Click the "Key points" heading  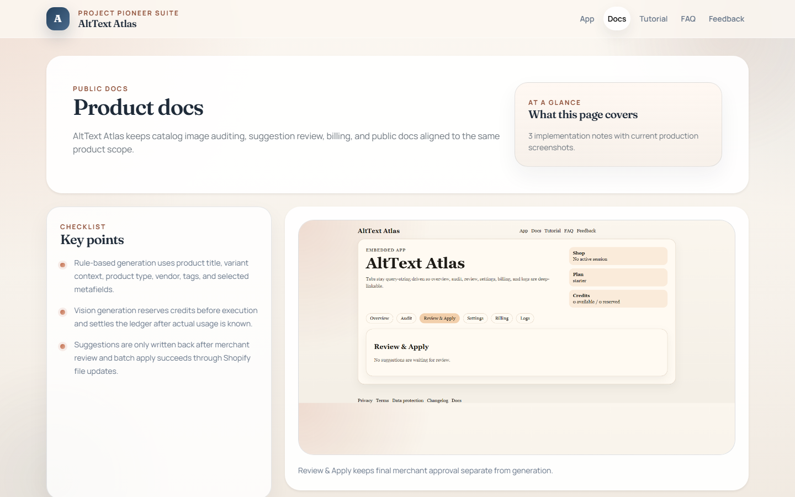[x=92, y=240]
